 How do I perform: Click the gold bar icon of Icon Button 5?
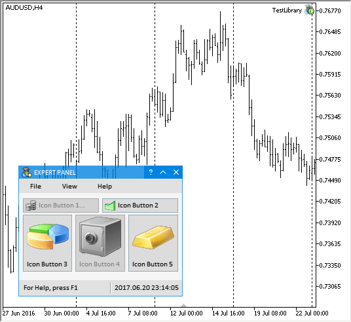[x=153, y=238]
